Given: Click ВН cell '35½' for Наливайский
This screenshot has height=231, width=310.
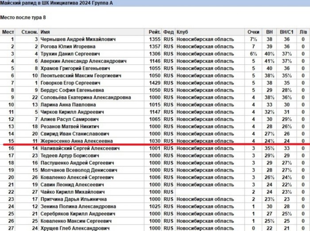Looking at the screenshot, I should (269, 148).
